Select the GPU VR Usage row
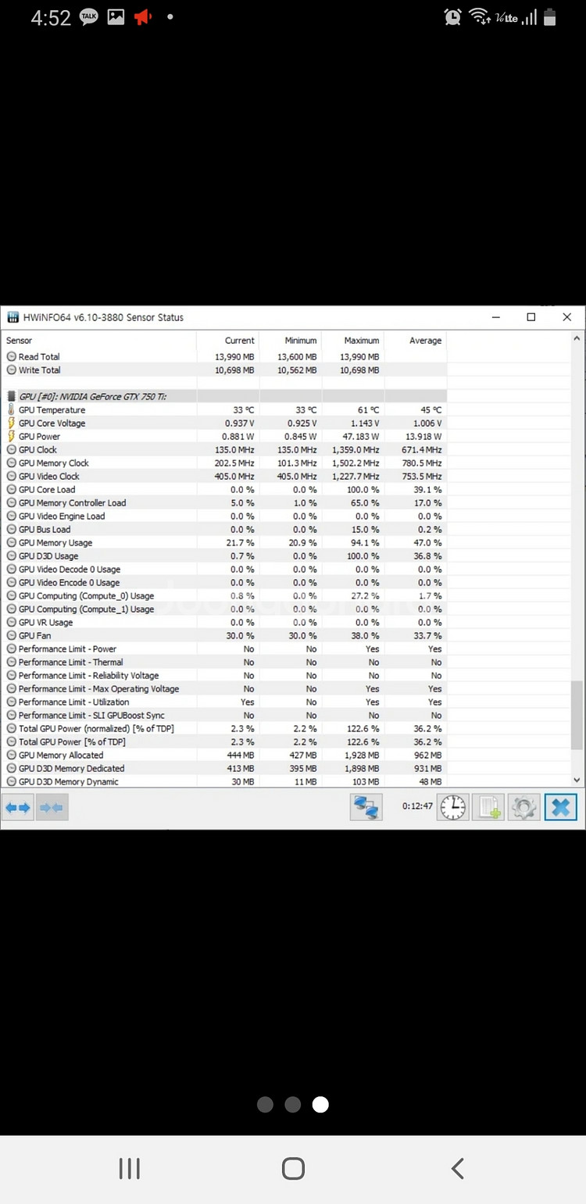The image size is (586, 1204). tap(224, 622)
